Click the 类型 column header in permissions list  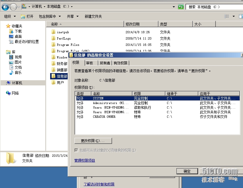83,94
